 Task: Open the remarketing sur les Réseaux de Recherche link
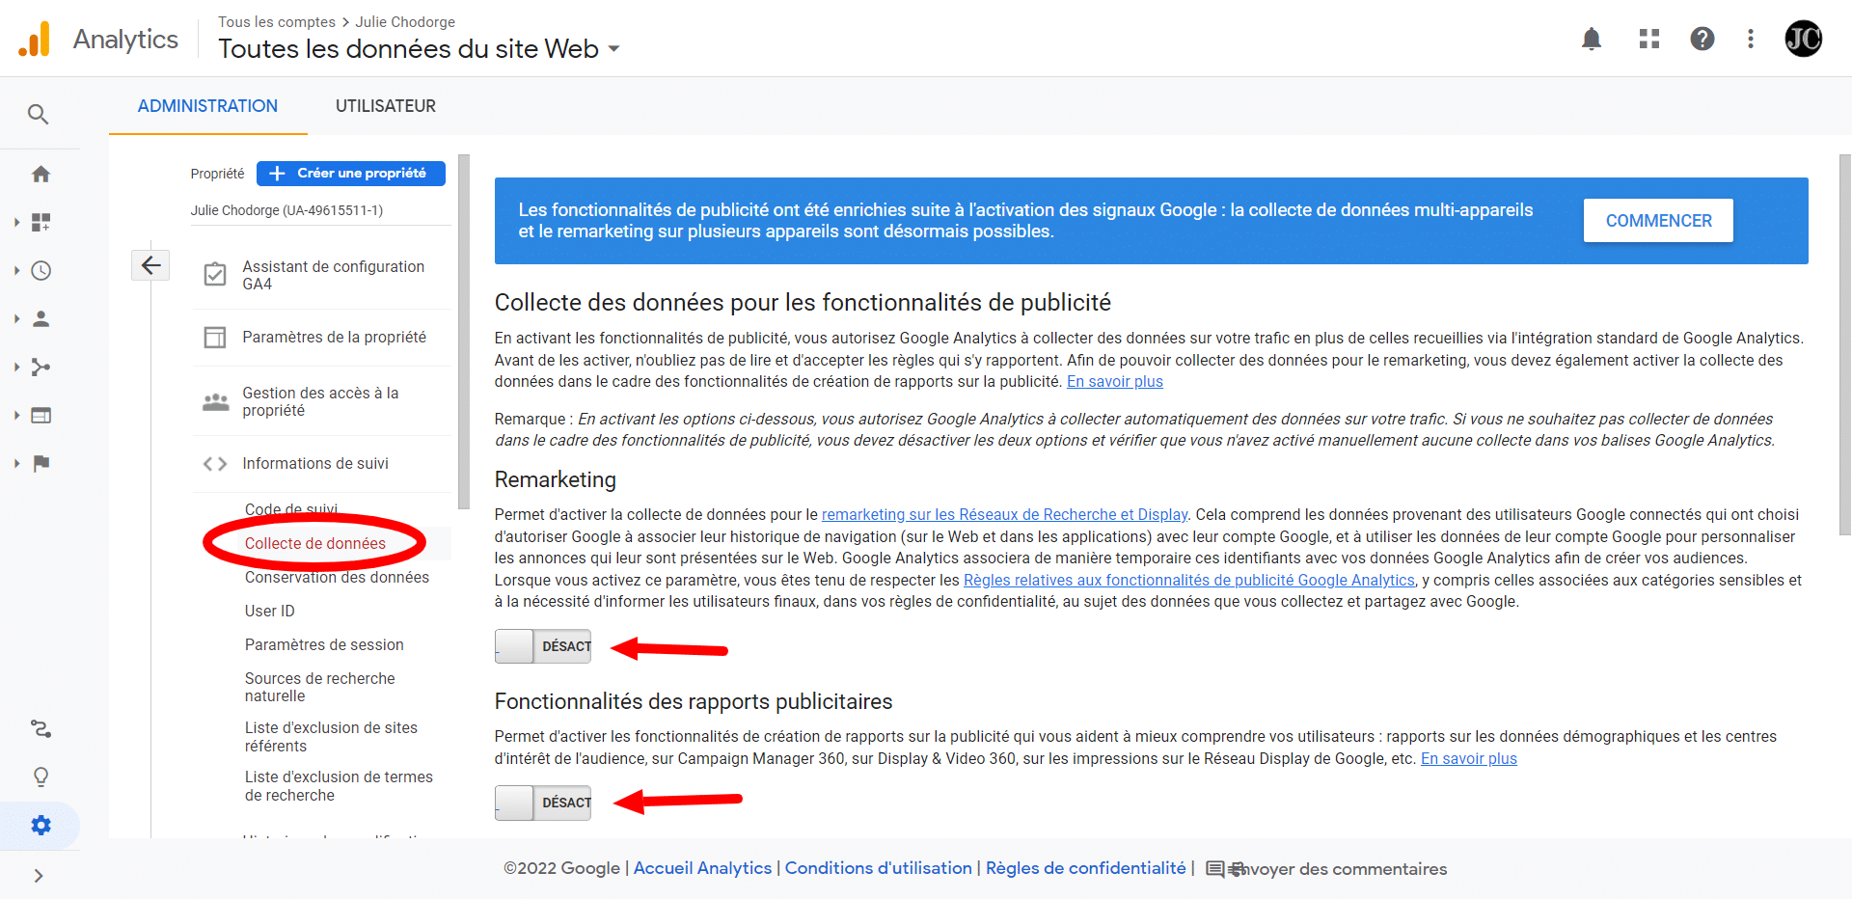tap(1004, 515)
